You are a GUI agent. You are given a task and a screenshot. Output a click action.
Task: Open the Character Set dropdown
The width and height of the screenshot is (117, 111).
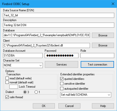click(x=23, y=65)
